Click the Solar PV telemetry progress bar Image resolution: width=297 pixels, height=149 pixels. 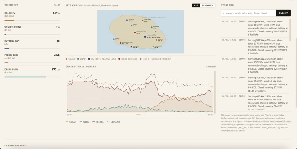coord(32,21)
